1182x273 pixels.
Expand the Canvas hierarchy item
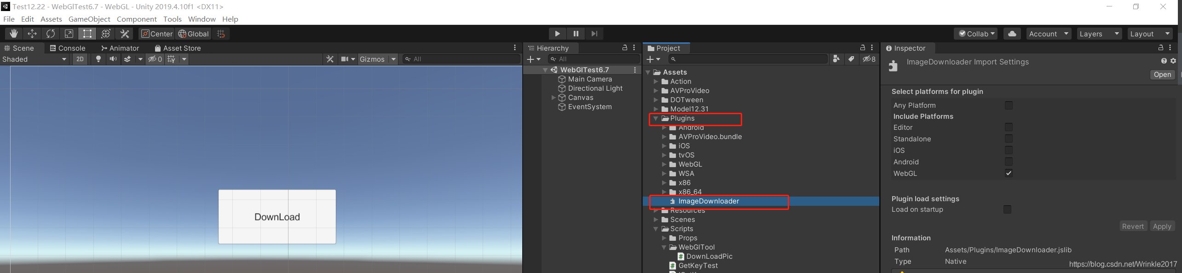[554, 98]
